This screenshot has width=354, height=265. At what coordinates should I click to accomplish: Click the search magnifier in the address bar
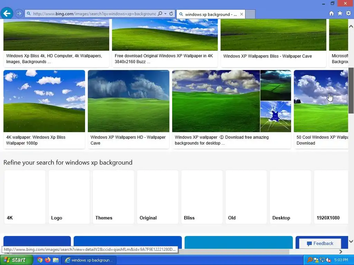click(x=160, y=13)
